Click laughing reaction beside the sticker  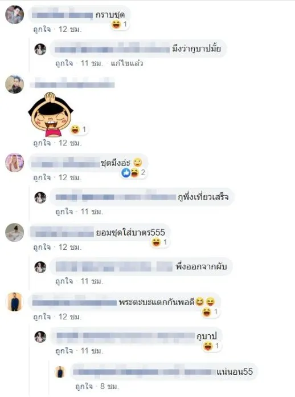(79, 129)
